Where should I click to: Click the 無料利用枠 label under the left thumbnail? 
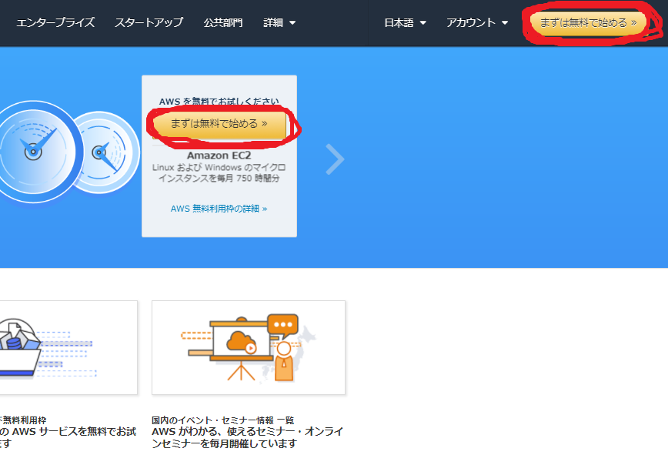click(x=25, y=420)
